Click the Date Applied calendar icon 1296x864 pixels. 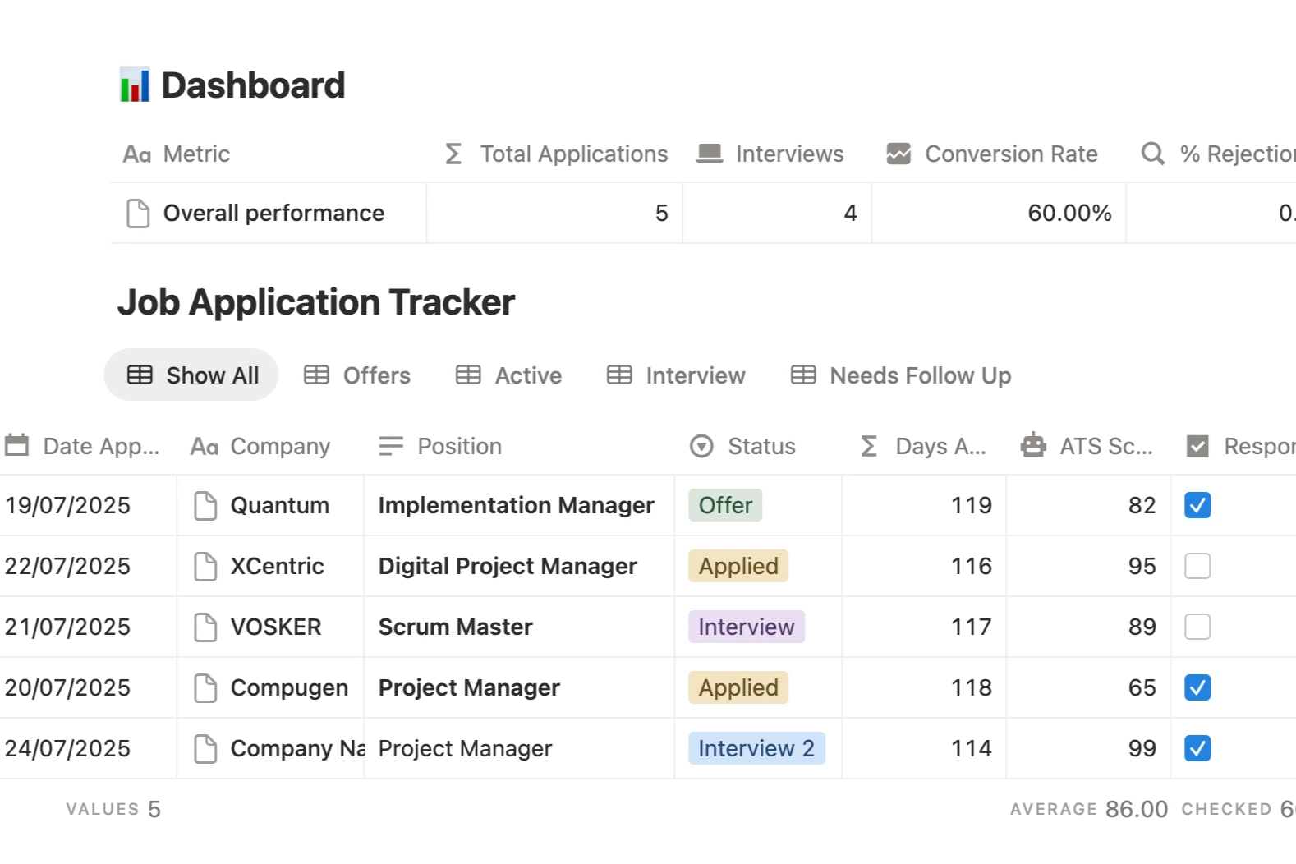click(17, 446)
